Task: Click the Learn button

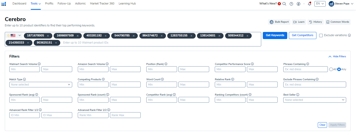Action: pyautogui.click(x=299, y=22)
